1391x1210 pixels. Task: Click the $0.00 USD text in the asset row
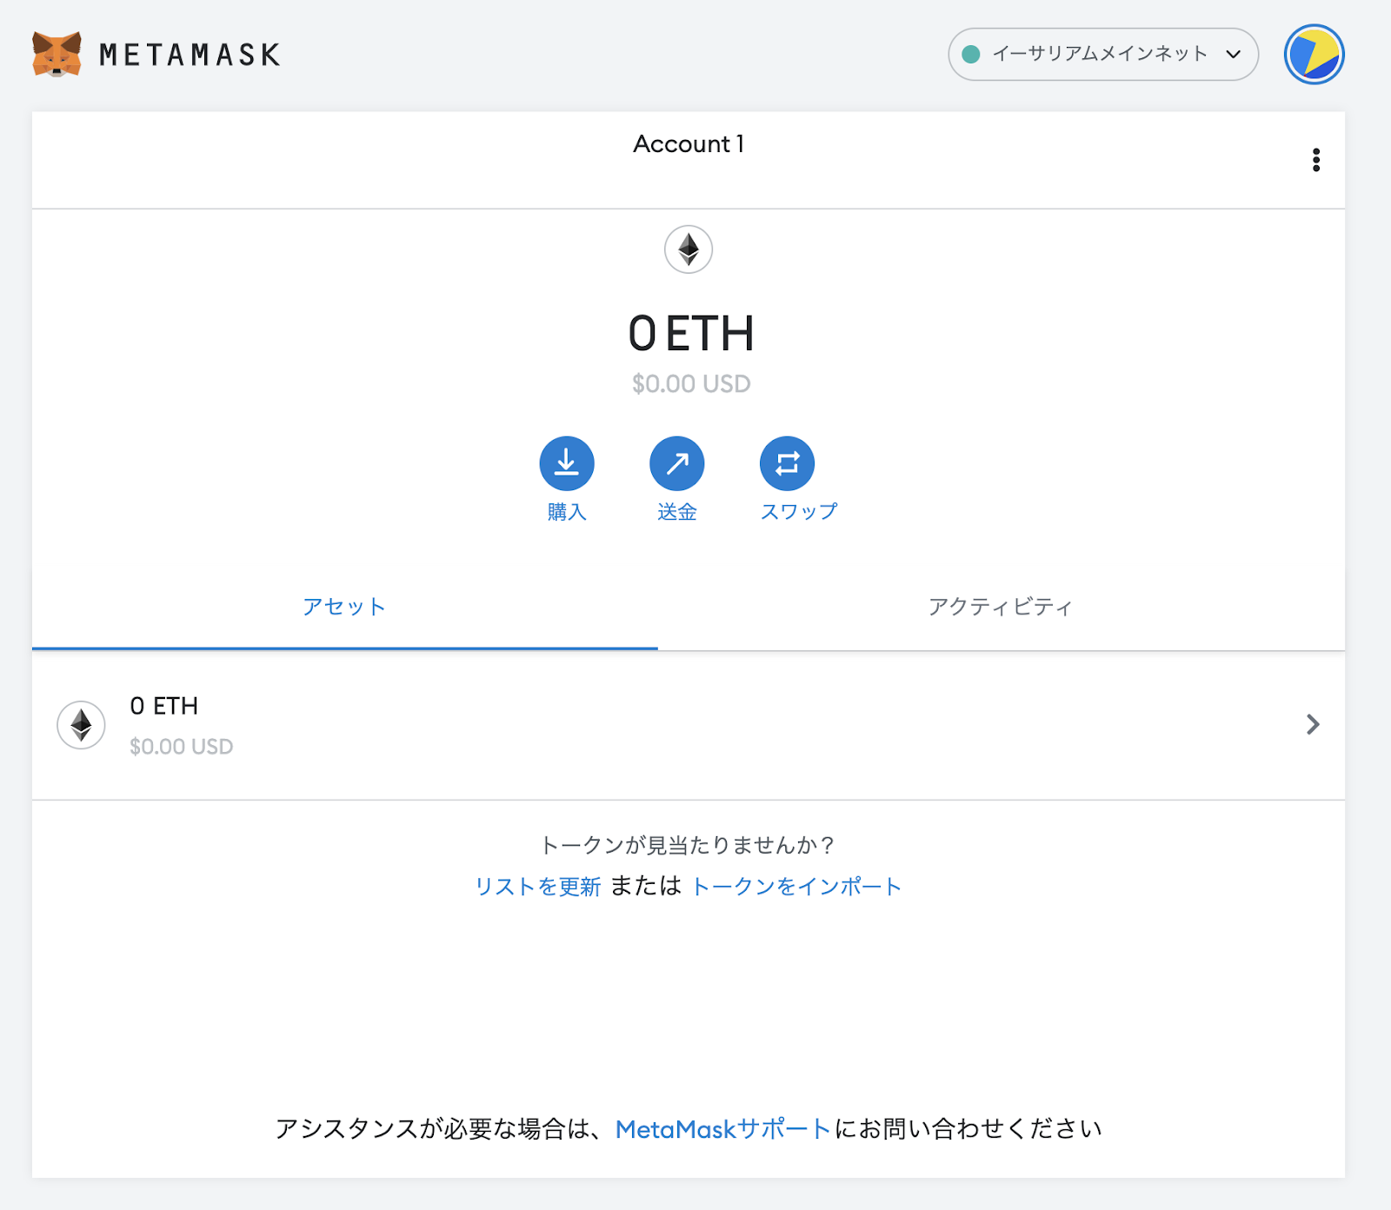pos(181,747)
